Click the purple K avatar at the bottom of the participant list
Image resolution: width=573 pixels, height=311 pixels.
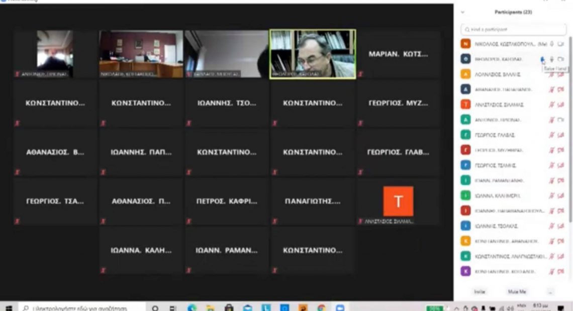click(x=466, y=271)
